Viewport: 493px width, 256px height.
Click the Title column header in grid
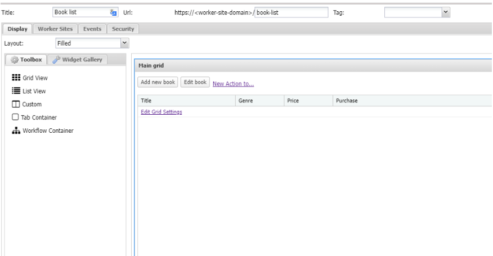[x=186, y=101]
